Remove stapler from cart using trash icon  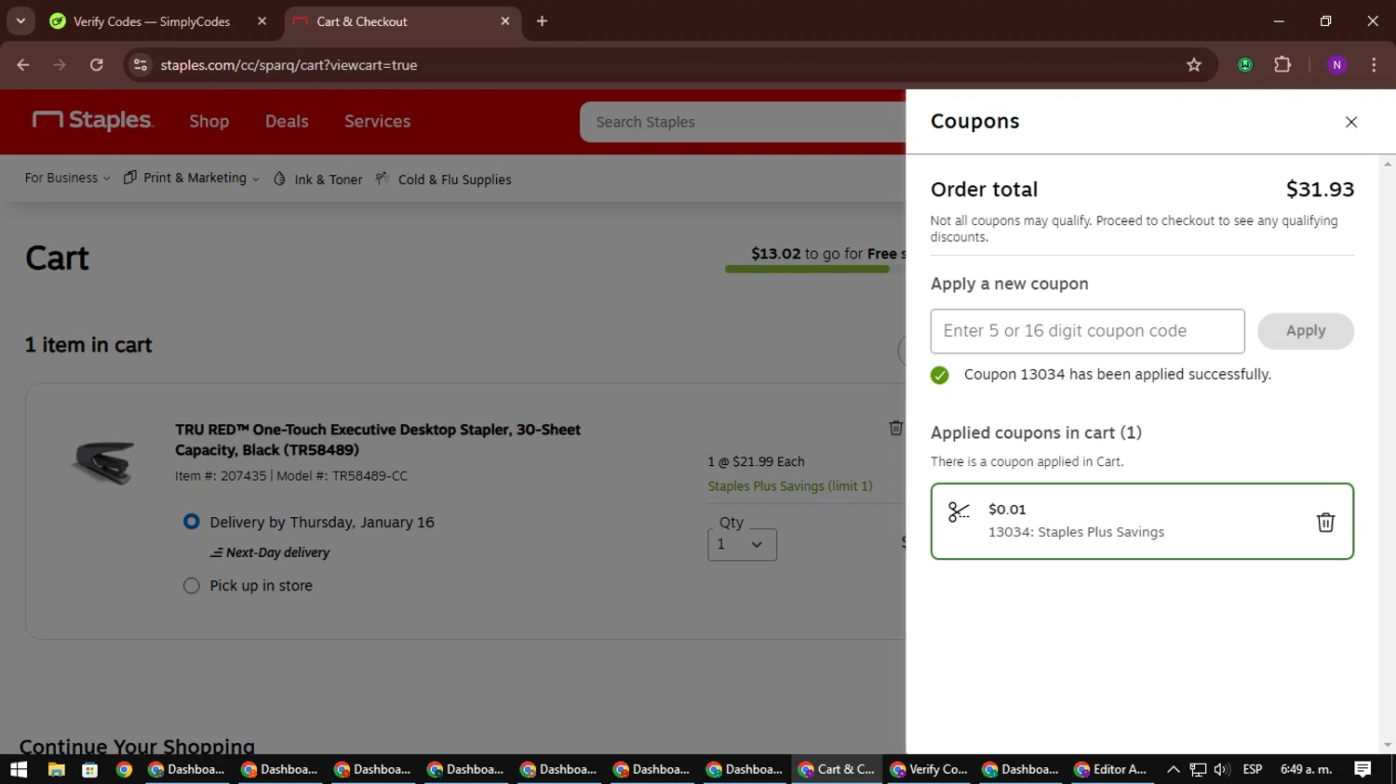click(895, 428)
